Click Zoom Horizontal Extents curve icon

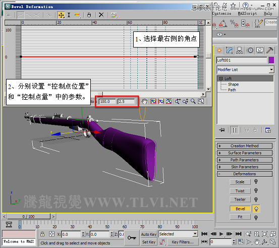pyautogui.click(x=161, y=101)
